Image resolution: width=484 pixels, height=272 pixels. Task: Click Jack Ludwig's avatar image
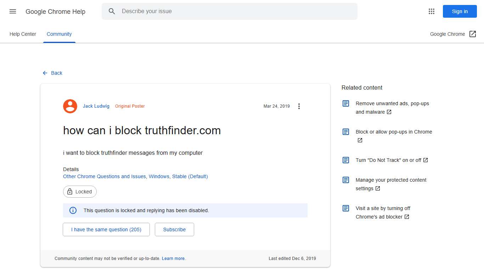click(70, 106)
